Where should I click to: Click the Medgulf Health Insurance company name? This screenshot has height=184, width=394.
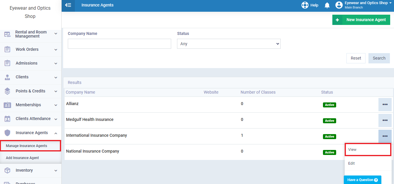[90, 119]
